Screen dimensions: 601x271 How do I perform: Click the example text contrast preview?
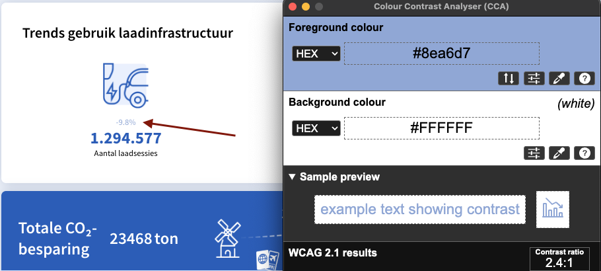[419, 210]
